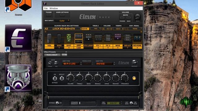The width and height of the screenshot is (198, 111).
Task: Mute the Phones output
Action: pyautogui.click(x=122, y=18)
